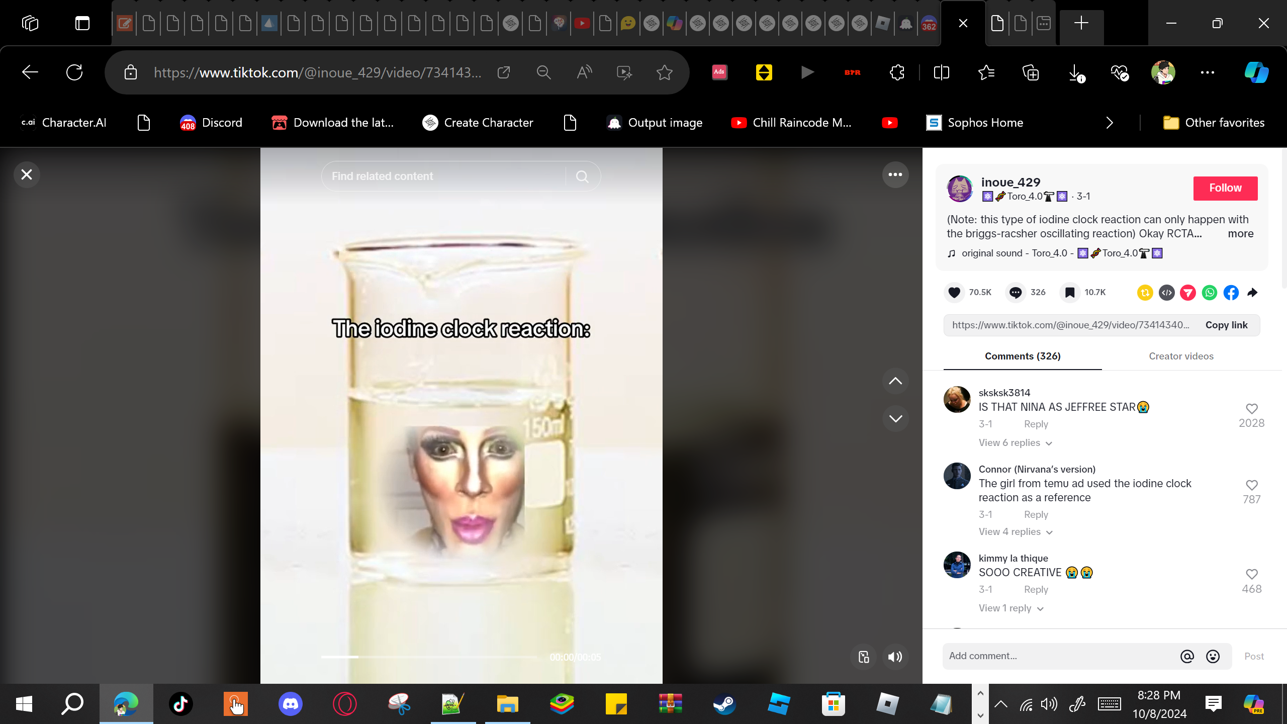Screen dimensions: 1287x724
Task: Select the Comments (326) tab
Action: tap(1023, 356)
